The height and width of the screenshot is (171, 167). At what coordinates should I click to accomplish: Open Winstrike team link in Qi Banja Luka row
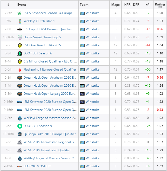point(93,134)
